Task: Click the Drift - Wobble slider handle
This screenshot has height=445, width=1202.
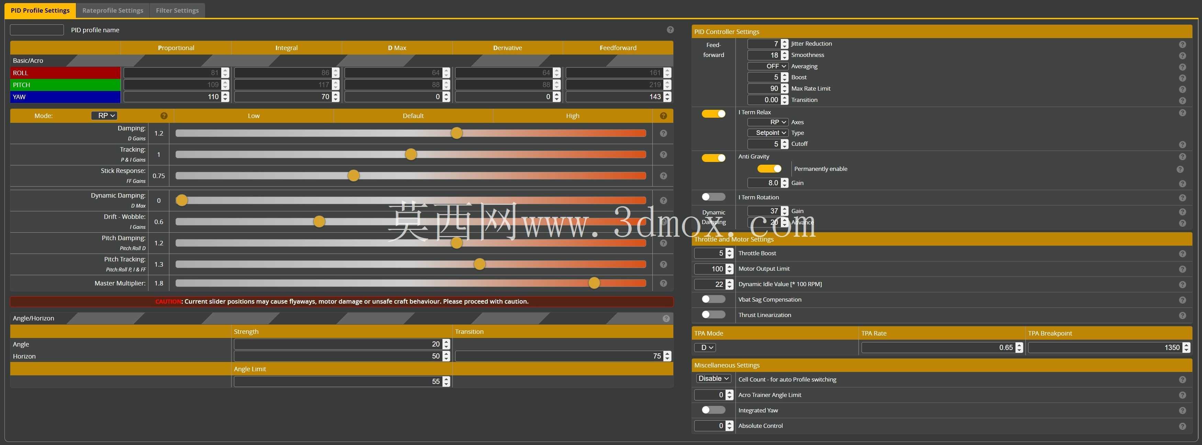Action: coord(319,222)
